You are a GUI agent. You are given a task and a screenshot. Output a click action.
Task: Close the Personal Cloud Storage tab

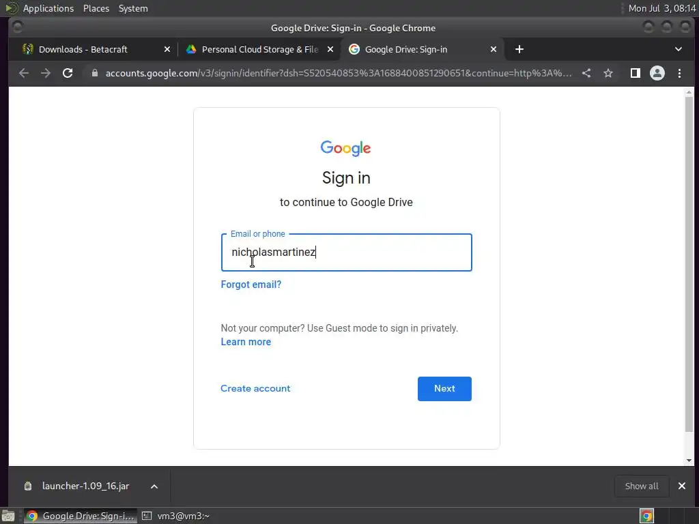pyautogui.click(x=330, y=49)
